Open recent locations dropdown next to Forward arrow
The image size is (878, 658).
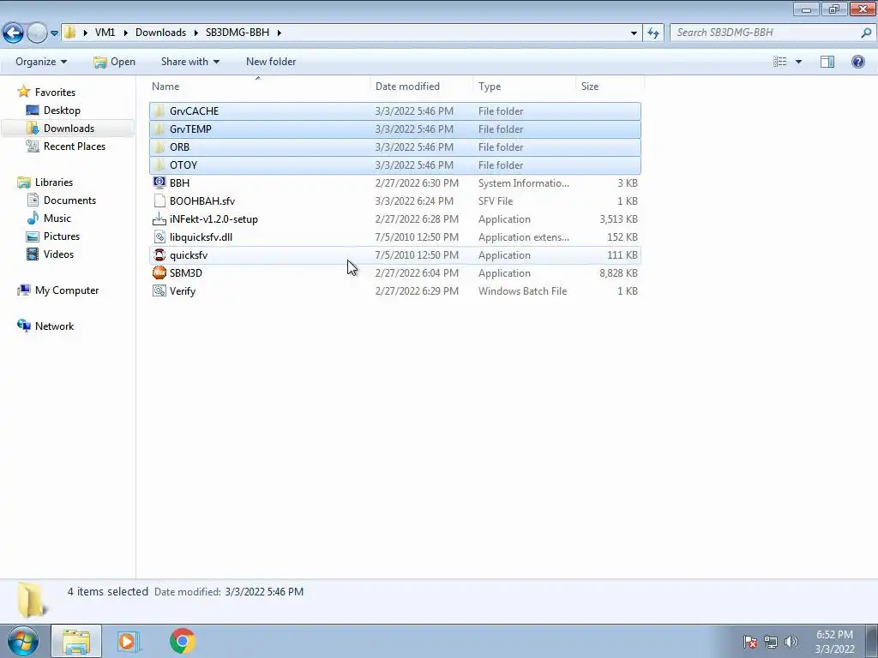click(54, 33)
